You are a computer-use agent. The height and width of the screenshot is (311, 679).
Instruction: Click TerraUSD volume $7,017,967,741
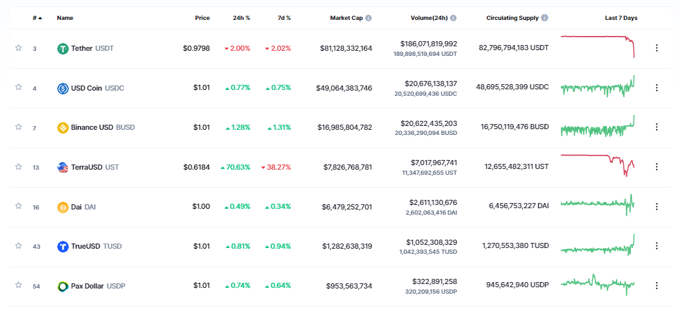coord(434,163)
